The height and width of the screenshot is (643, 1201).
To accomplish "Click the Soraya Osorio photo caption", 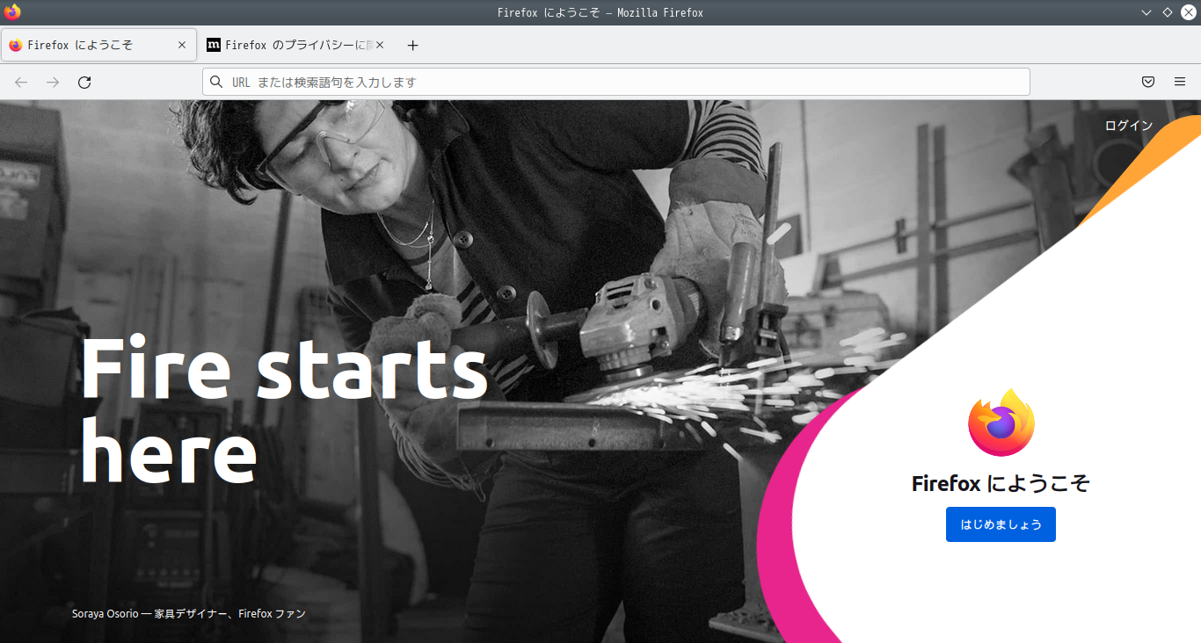I will point(189,613).
